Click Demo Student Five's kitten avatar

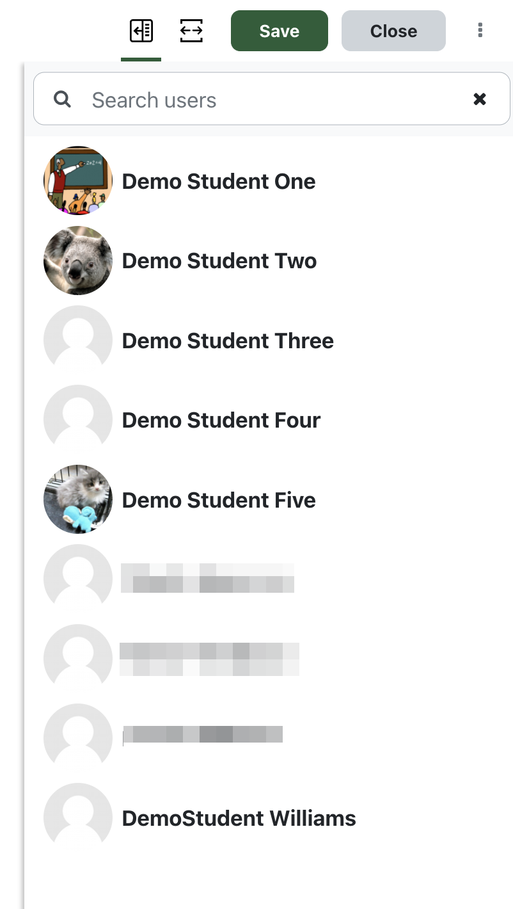click(x=78, y=499)
